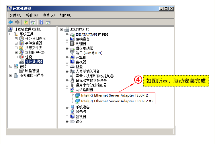Viewport: 215px width, 144px height.
Task: Collapse the 系统工具 tree node
Action: click(11, 34)
